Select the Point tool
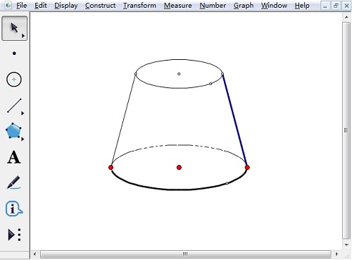 pyautogui.click(x=14, y=54)
